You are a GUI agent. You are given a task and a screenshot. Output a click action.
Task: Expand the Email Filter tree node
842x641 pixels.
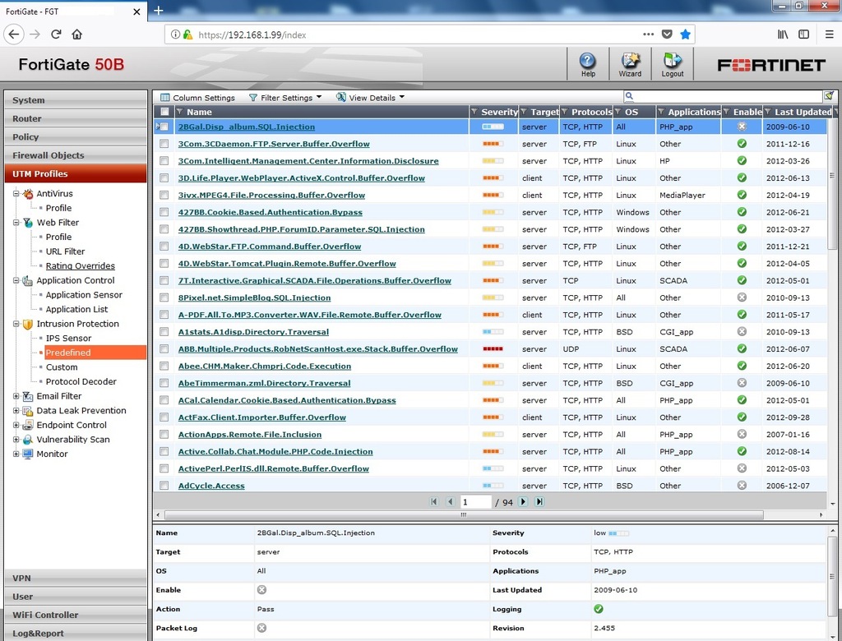click(16, 396)
